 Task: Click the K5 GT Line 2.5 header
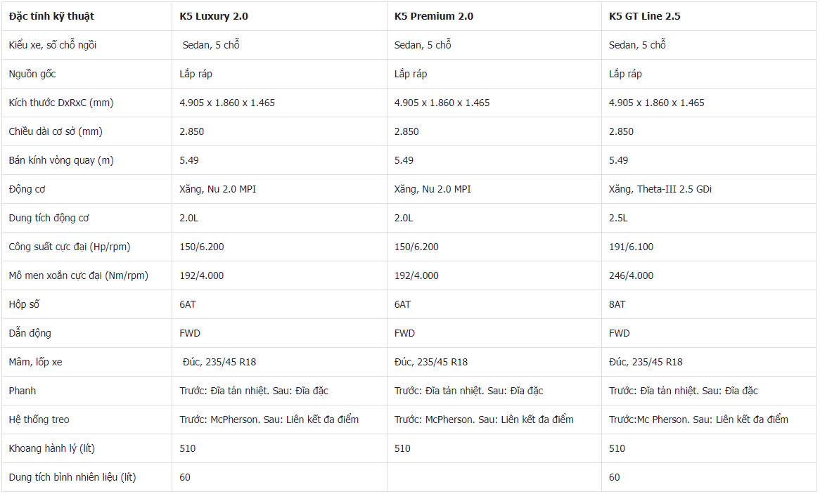[709, 16]
